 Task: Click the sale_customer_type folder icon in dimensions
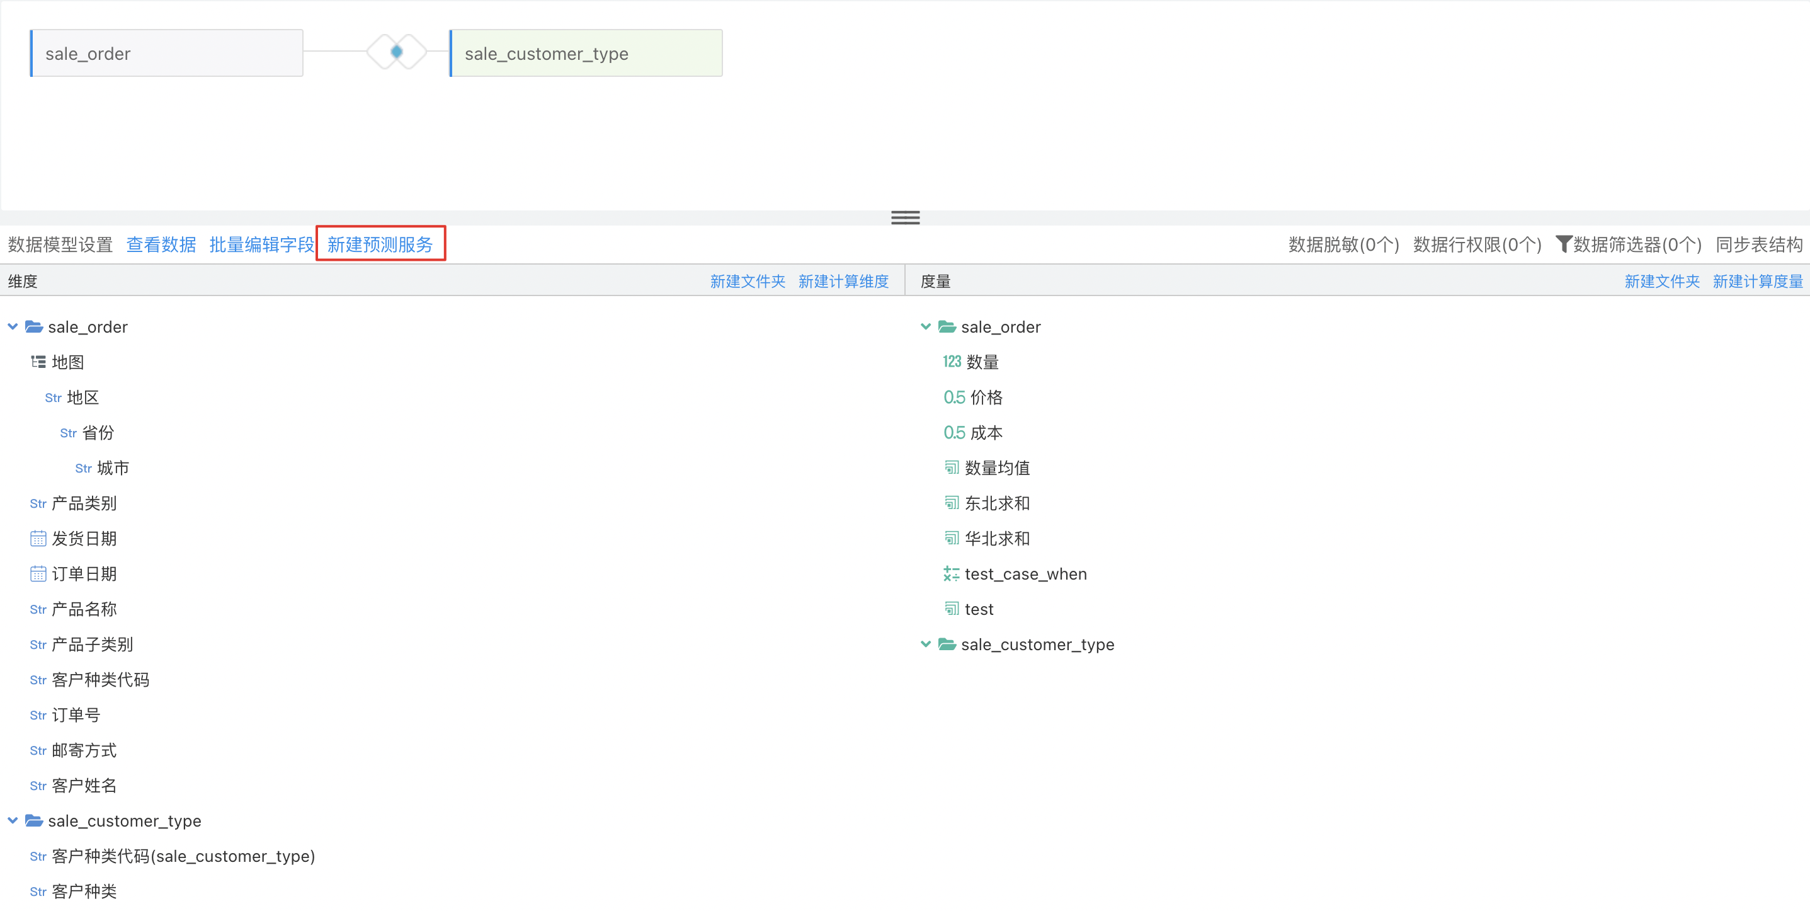tap(34, 820)
